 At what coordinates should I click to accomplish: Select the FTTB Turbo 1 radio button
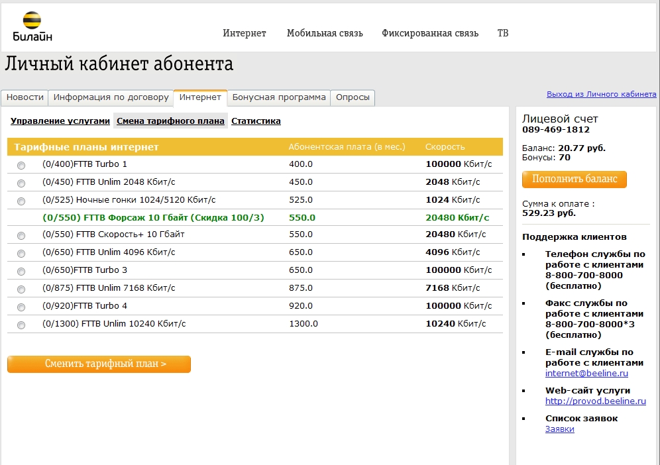click(21, 166)
